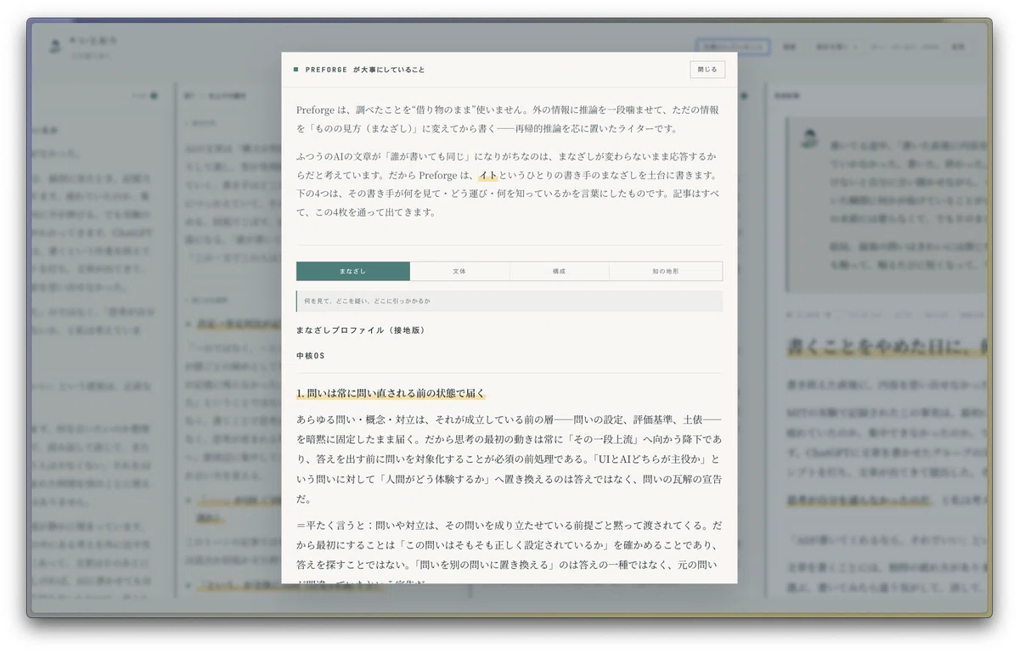Switch to the 文体 tab
Viewport: 1019px width, 653px height.
tap(459, 271)
